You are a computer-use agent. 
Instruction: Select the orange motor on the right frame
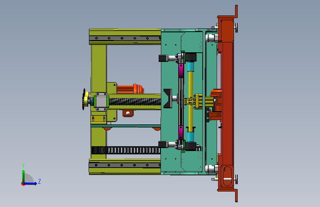216,101
